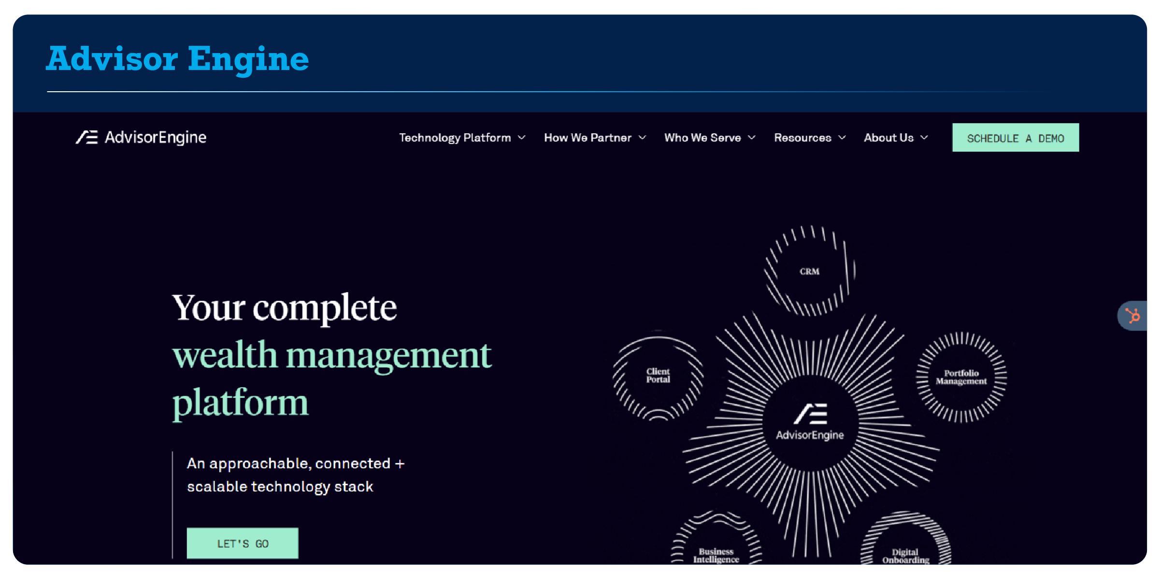Image resolution: width=1160 pixels, height=586 pixels.
Task: Expand chevron next to Technology Platform
Action: (522, 138)
